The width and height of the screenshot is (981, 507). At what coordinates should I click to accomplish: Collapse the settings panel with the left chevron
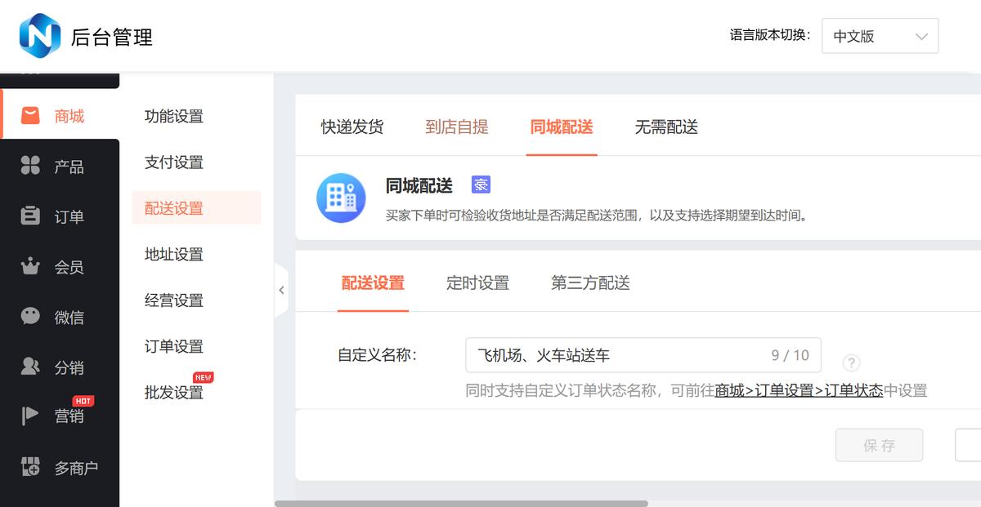pyautogui.click(x=282, y=290)
